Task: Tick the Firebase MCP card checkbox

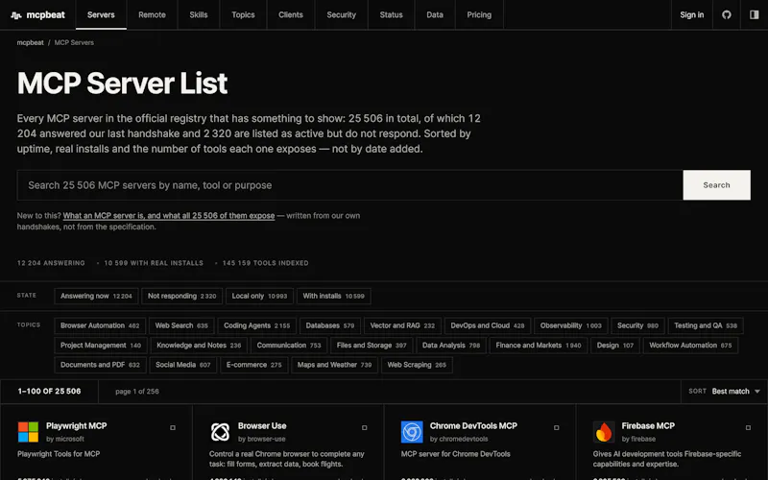Action: (748, 427)
